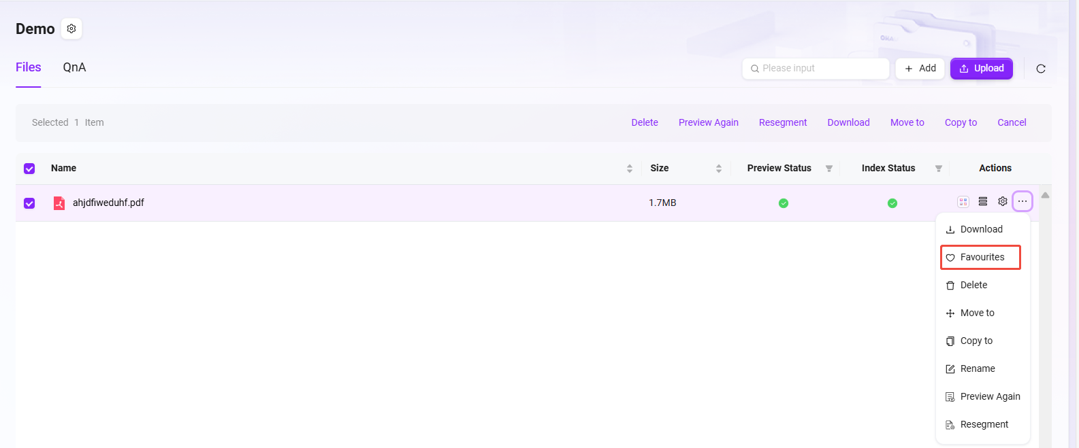
Task: Sort files using Size column arrows
Action: (718, 169)
